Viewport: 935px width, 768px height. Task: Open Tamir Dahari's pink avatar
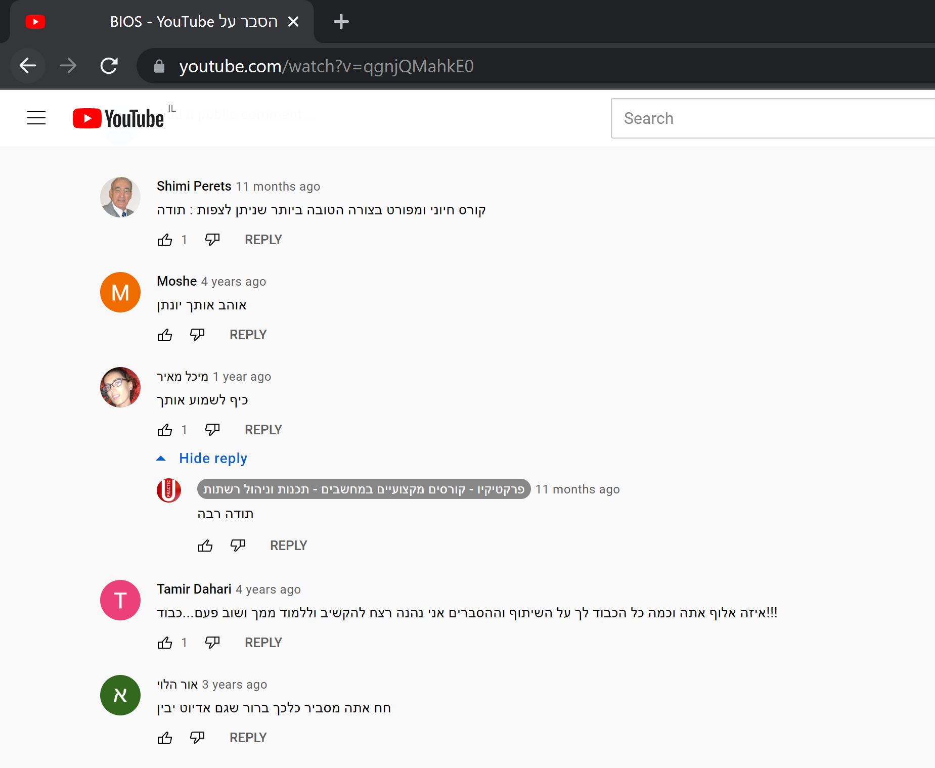point(120,600)
